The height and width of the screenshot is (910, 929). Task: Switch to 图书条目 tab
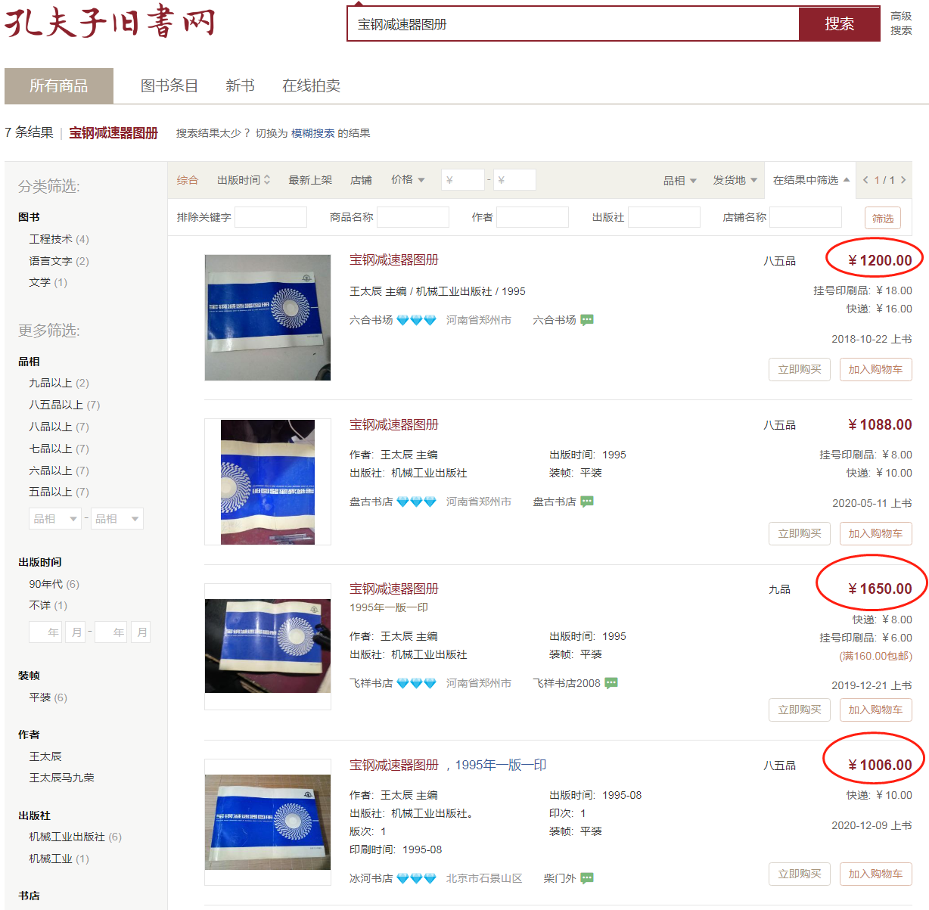(169, 85)
